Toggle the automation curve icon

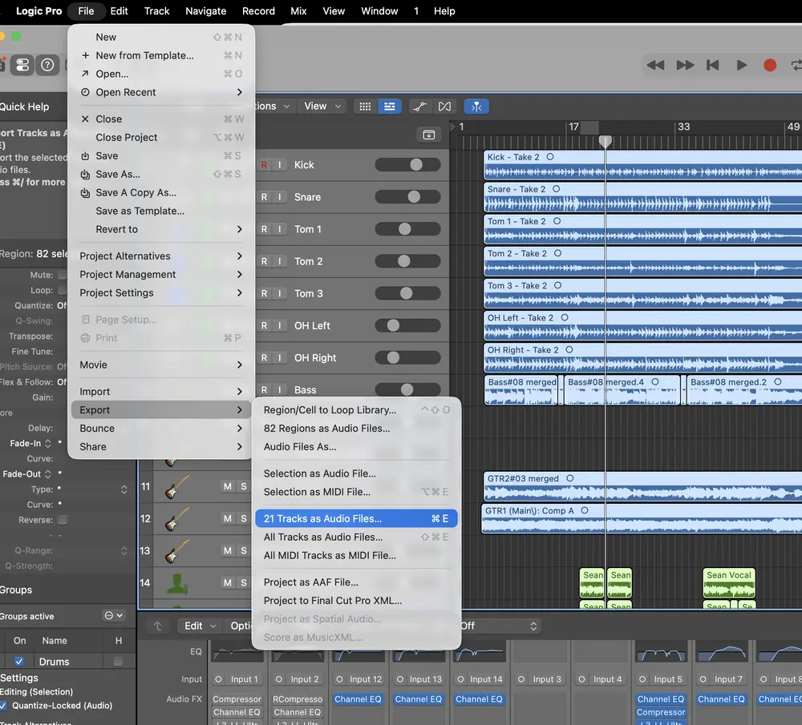(x=420, y=107)
